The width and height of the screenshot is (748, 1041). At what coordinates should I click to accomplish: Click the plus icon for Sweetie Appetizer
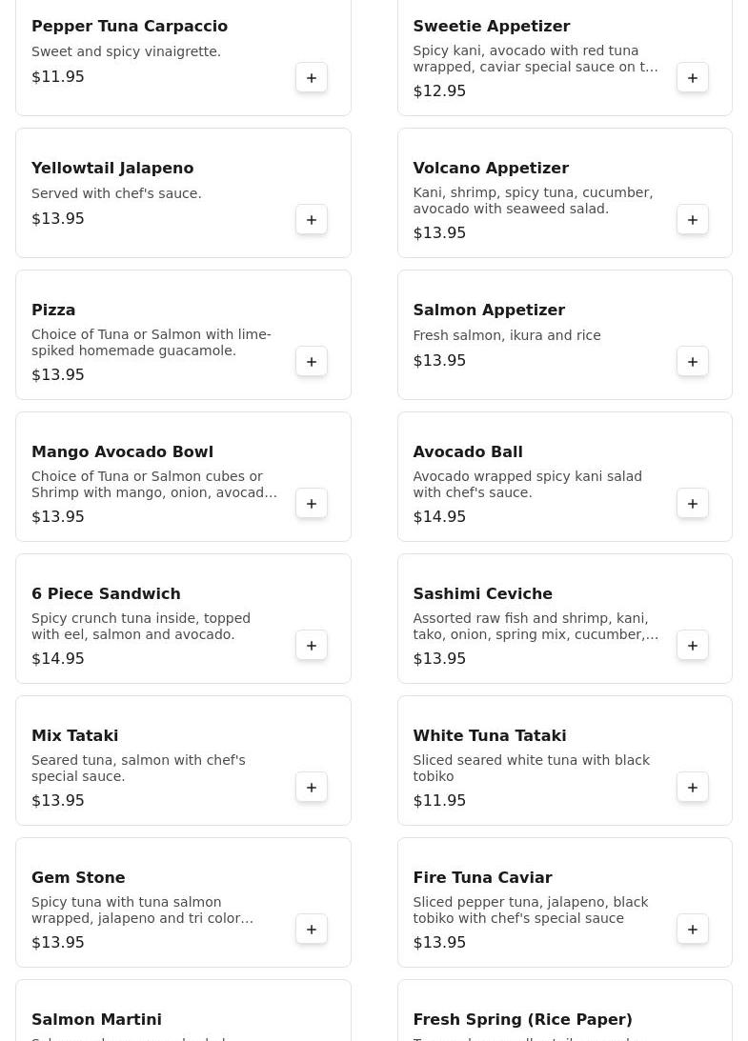coord(693,78)
